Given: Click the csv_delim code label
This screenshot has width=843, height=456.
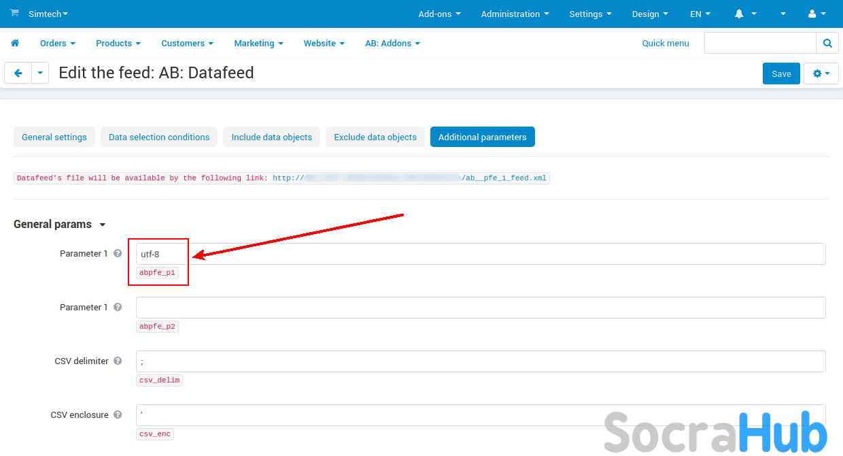Looking at the screenshot, I should click(x=160, y=380).
